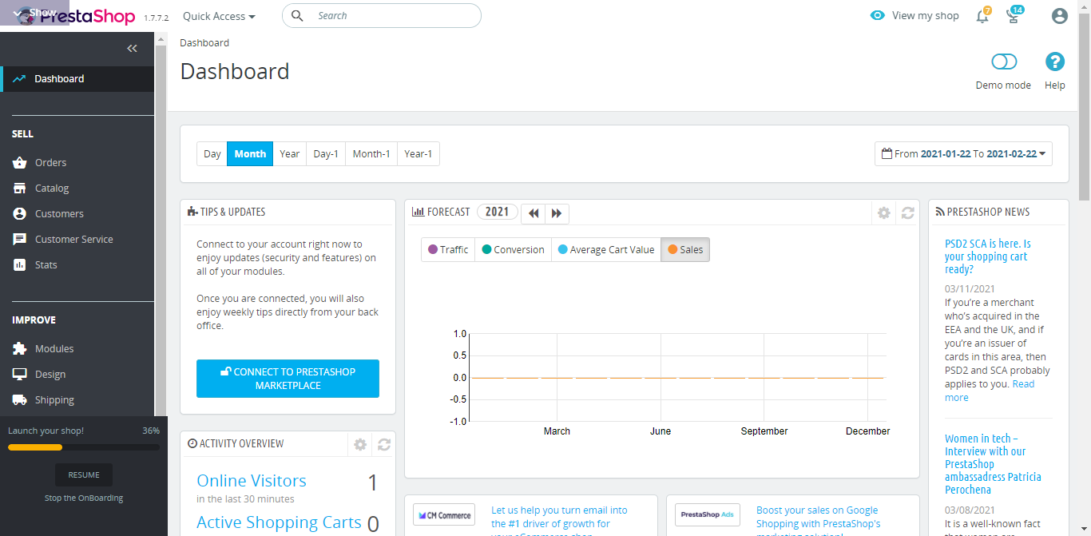Open Dashboard in the sidebar
The image size is (1091, 536).
(77, 79)
